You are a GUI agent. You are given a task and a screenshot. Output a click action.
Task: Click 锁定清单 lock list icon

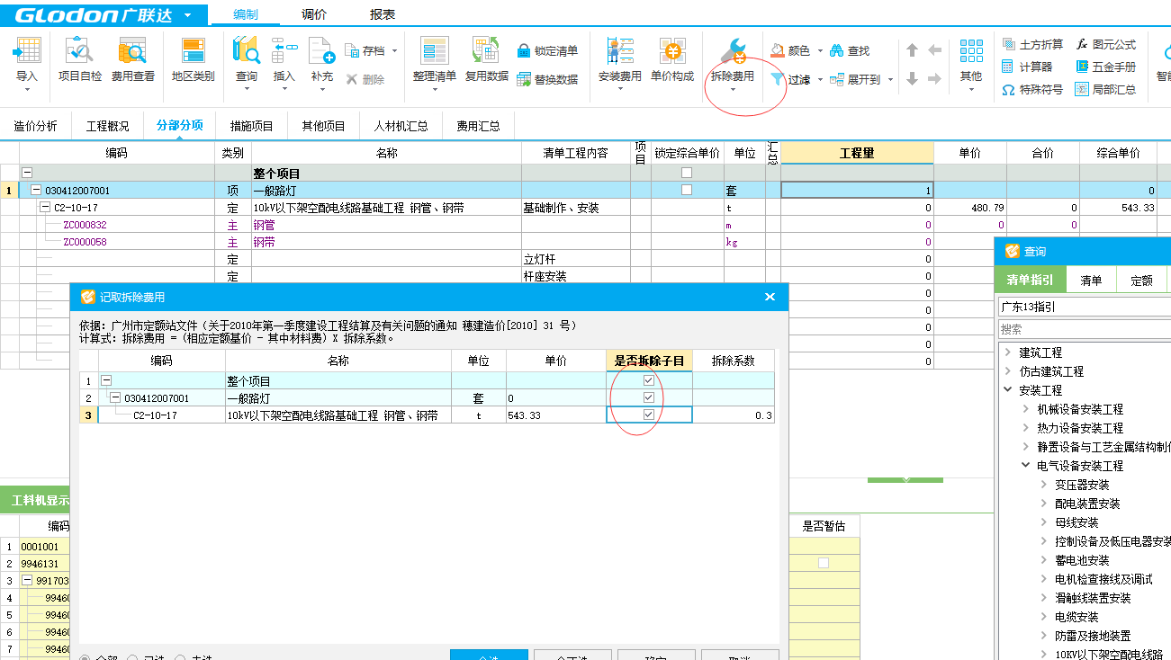coord(525,51)
